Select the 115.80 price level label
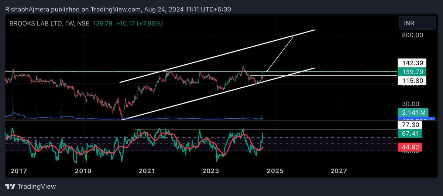The height and width of the screenshot is (196, 443). [412, 80]
